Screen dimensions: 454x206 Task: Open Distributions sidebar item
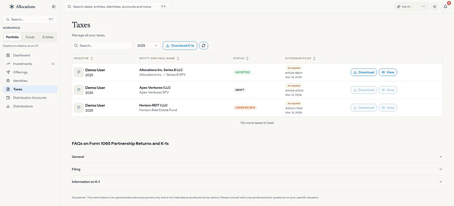[x=30, y=106]
